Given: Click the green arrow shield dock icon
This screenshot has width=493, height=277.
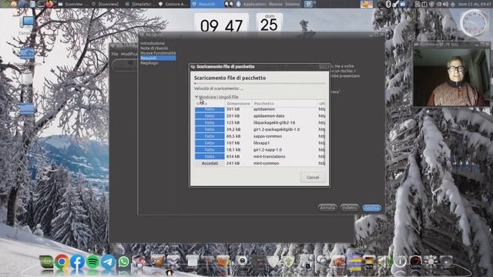Looking at the screenshot, I should click(288, 262).
